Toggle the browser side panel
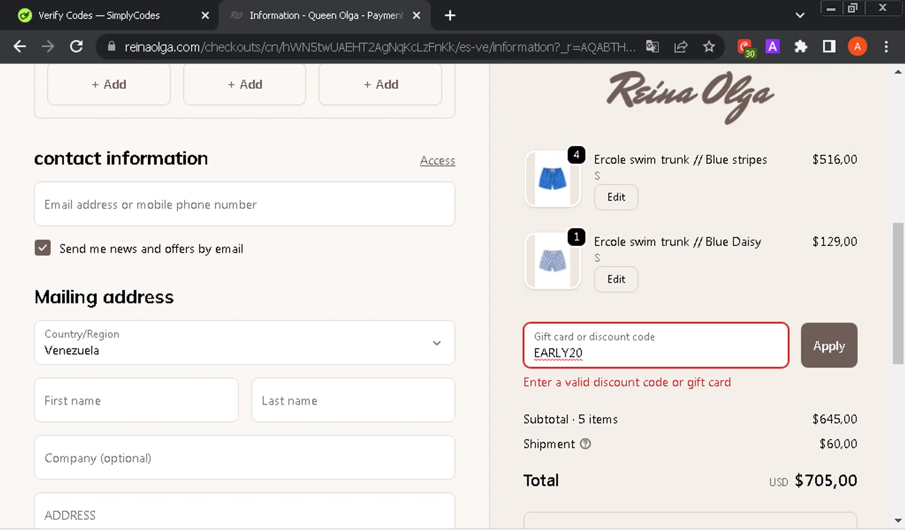Viewport: 905px width, 530px height. 829,46
